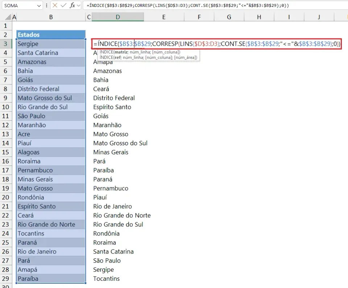Select column B header

pyautogui.click(x=51, y=17)
